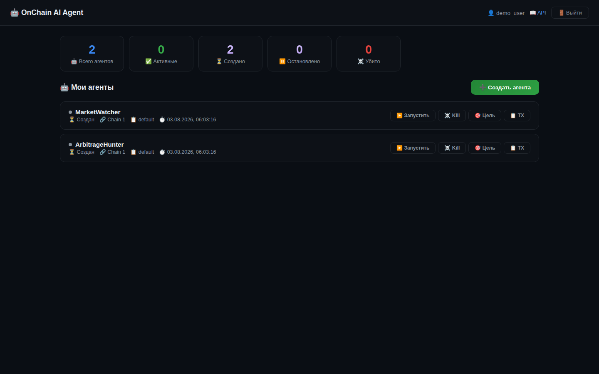
Task: Click the Остановлено count of 0
Action: tap(299, 50)
